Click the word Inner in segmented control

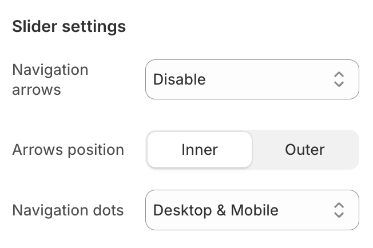tap(200, 150)
